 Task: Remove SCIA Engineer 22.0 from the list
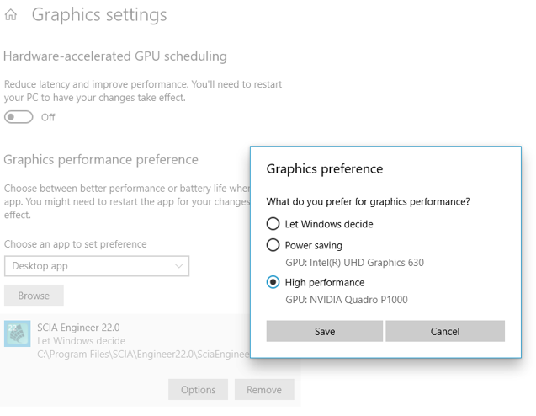click(x=263, y=390)
